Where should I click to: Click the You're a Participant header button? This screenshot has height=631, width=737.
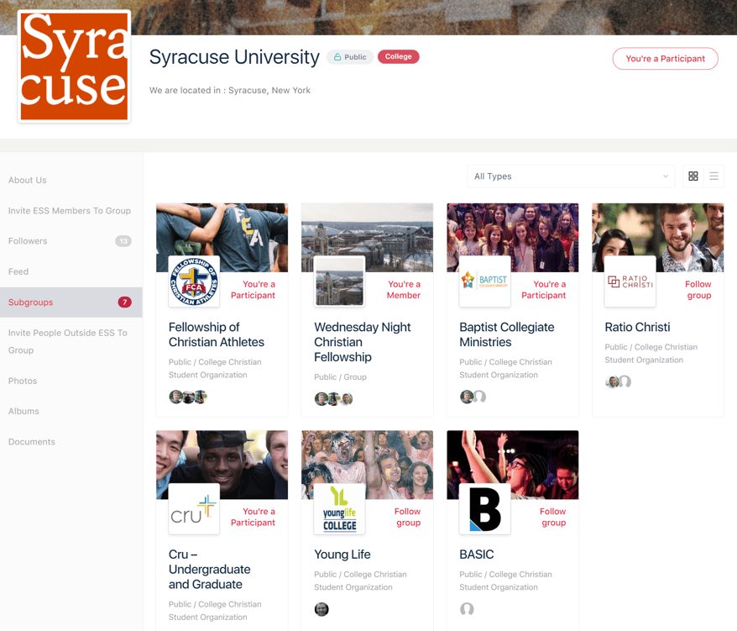[x=665, y=59]
